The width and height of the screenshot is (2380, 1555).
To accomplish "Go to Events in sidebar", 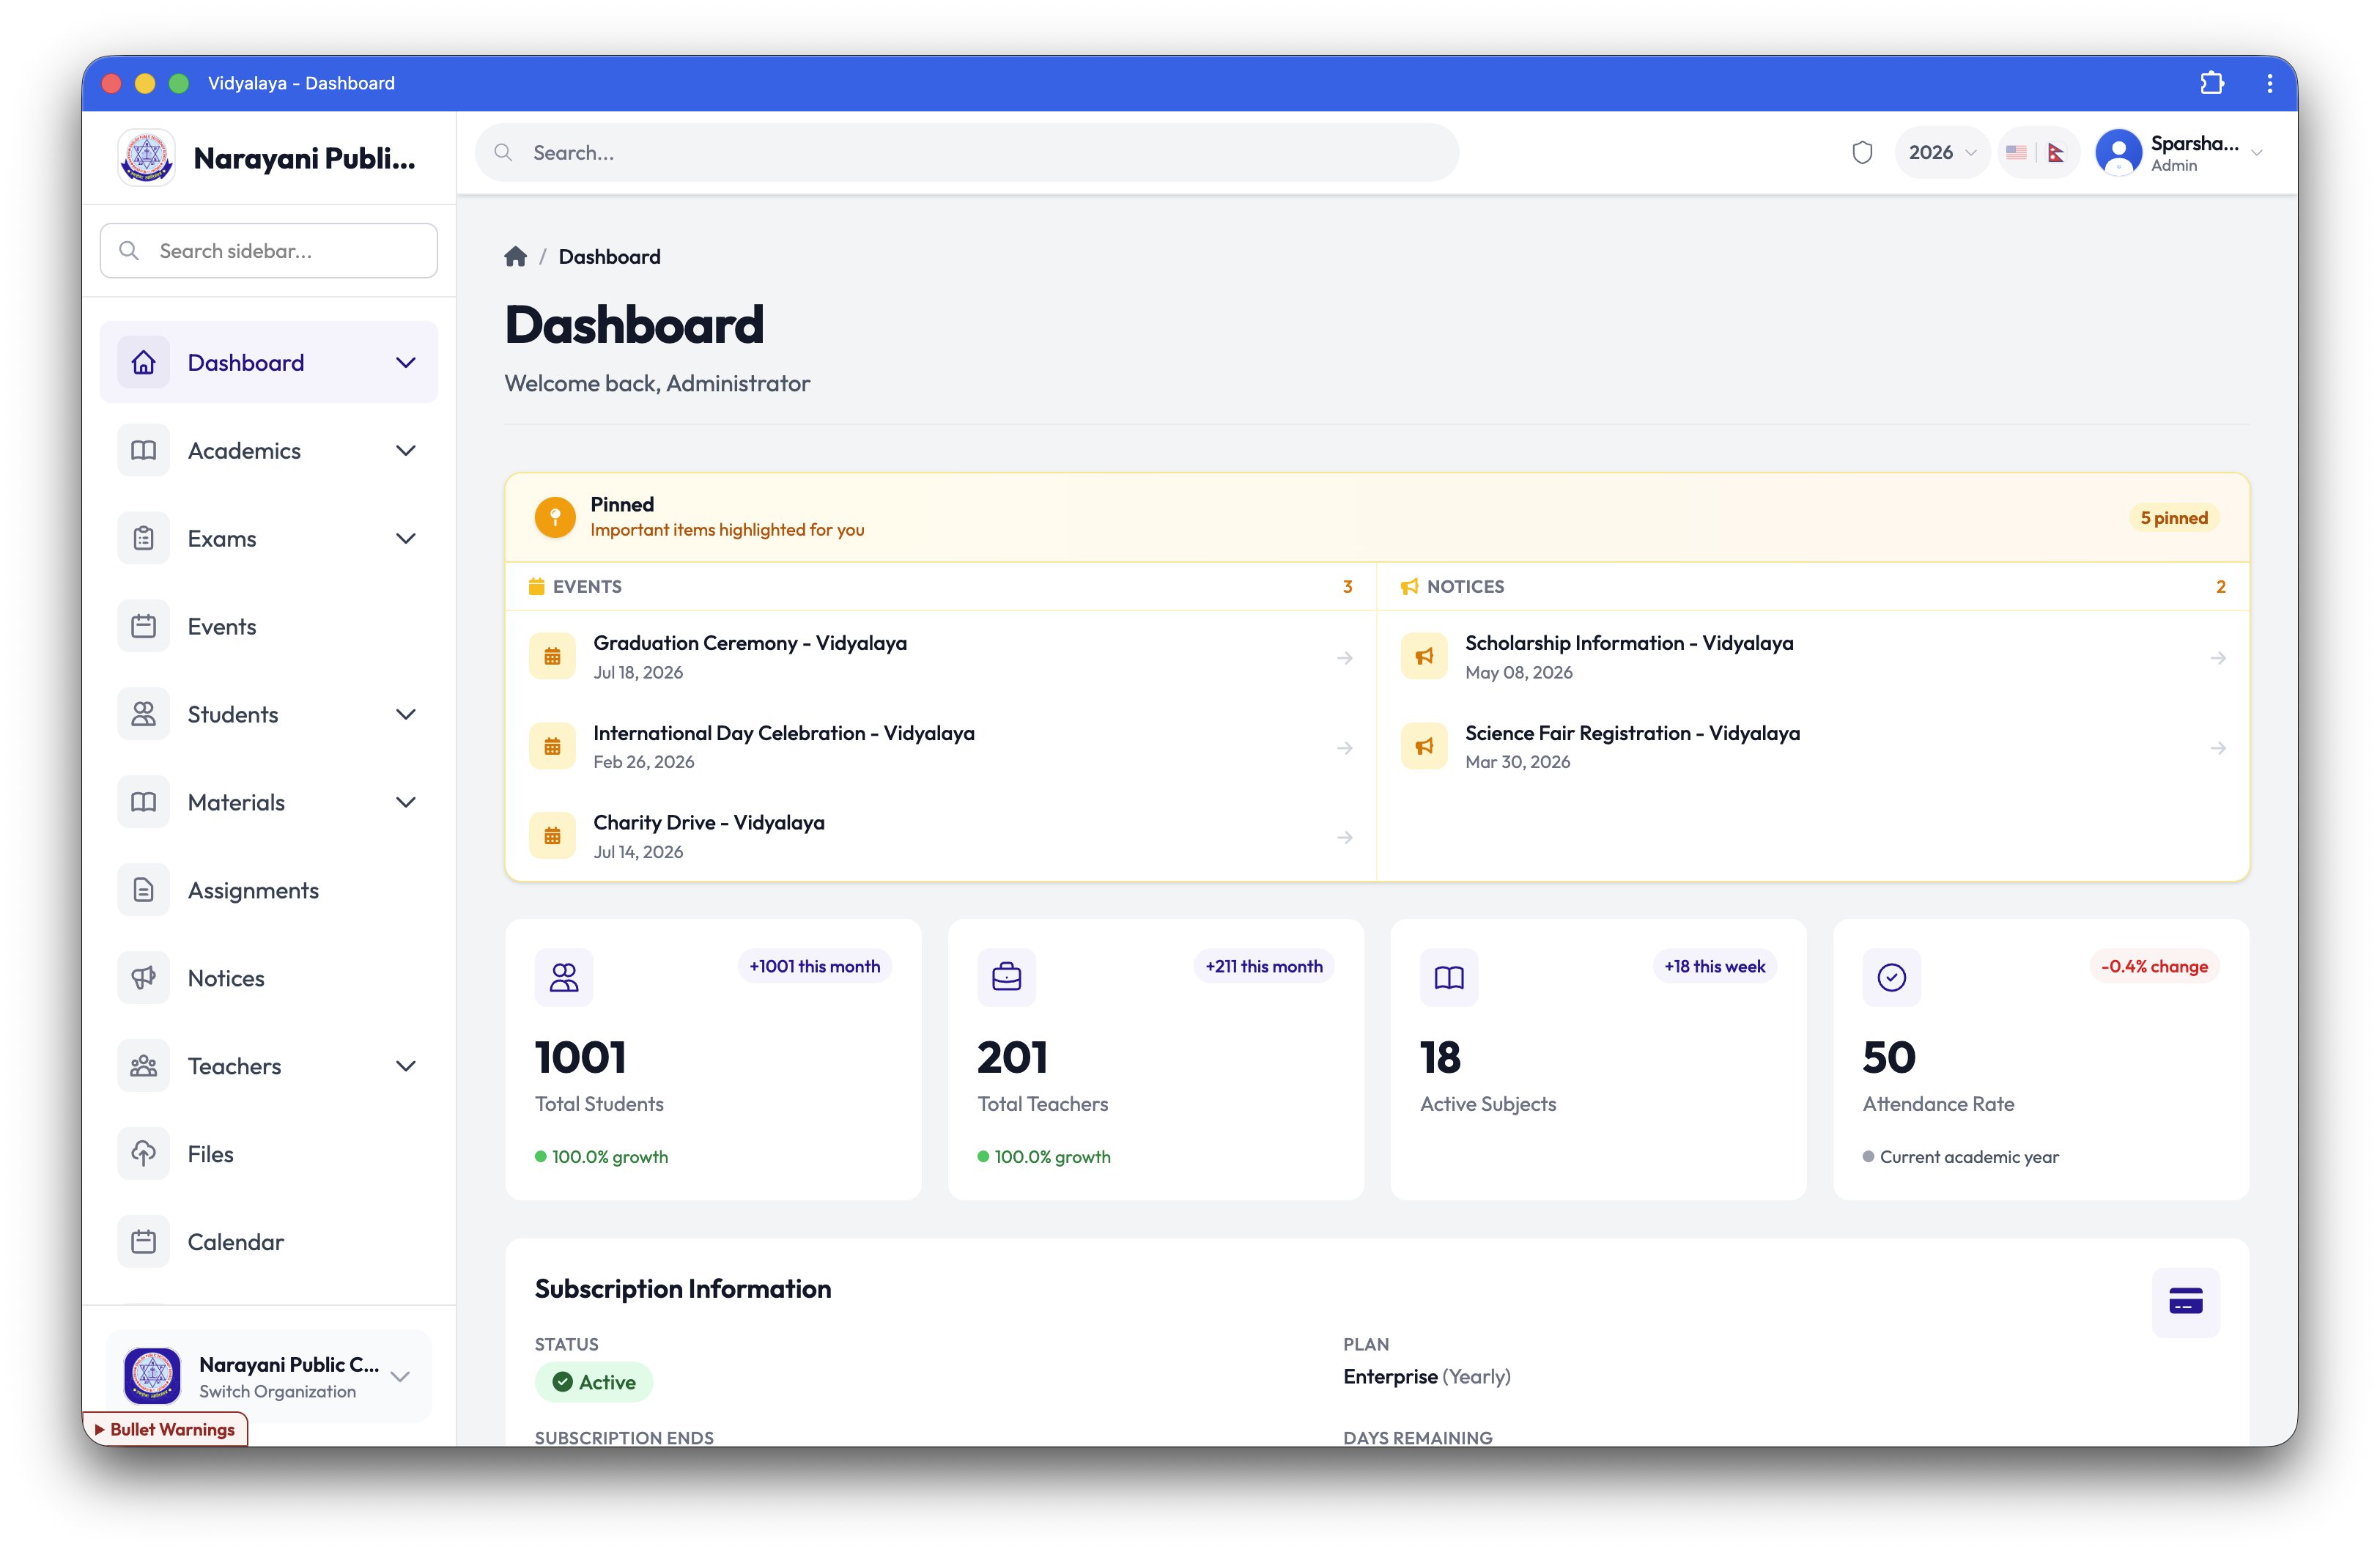I will click(269, 626).
